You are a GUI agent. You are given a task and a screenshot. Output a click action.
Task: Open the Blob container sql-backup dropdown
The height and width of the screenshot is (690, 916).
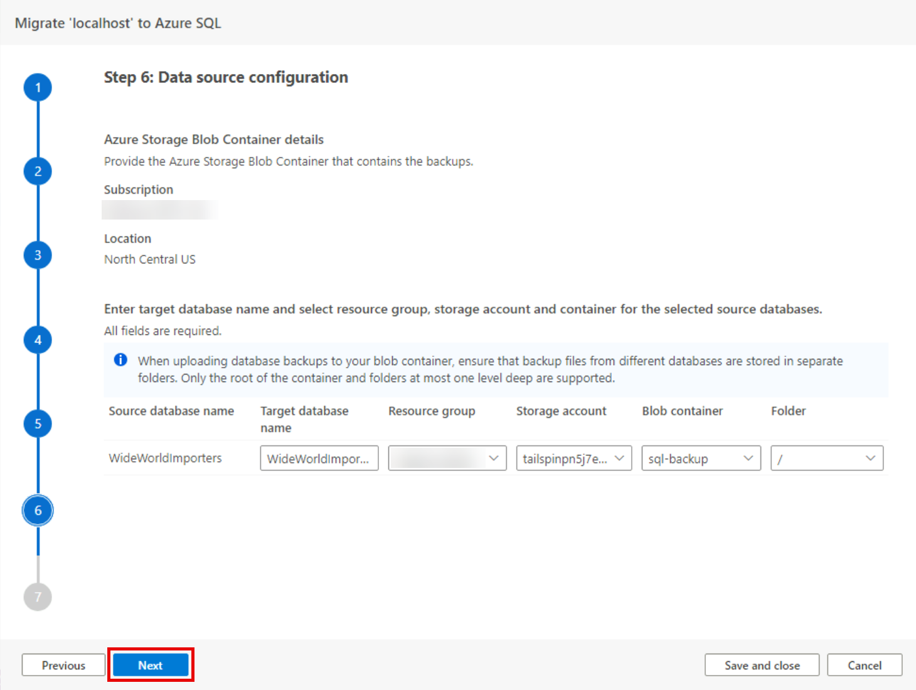pos(701,459)
